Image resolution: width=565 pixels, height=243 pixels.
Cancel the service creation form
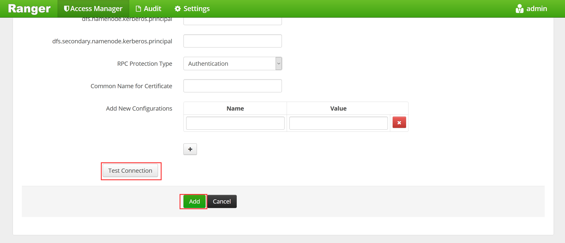click(x=222, y=201)
